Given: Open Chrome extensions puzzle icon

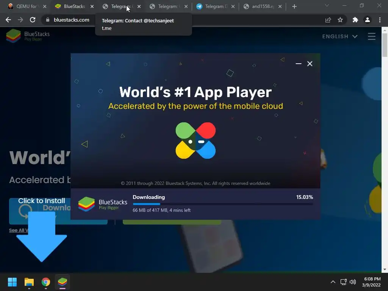Looking at the screenshot, I should tap(355, 20).
